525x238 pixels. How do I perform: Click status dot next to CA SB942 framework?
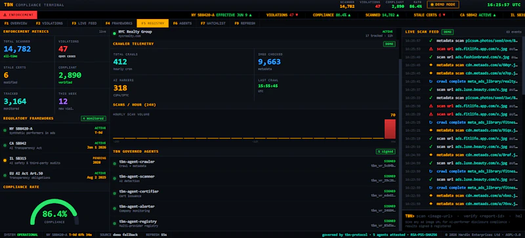tap(5, 146)
